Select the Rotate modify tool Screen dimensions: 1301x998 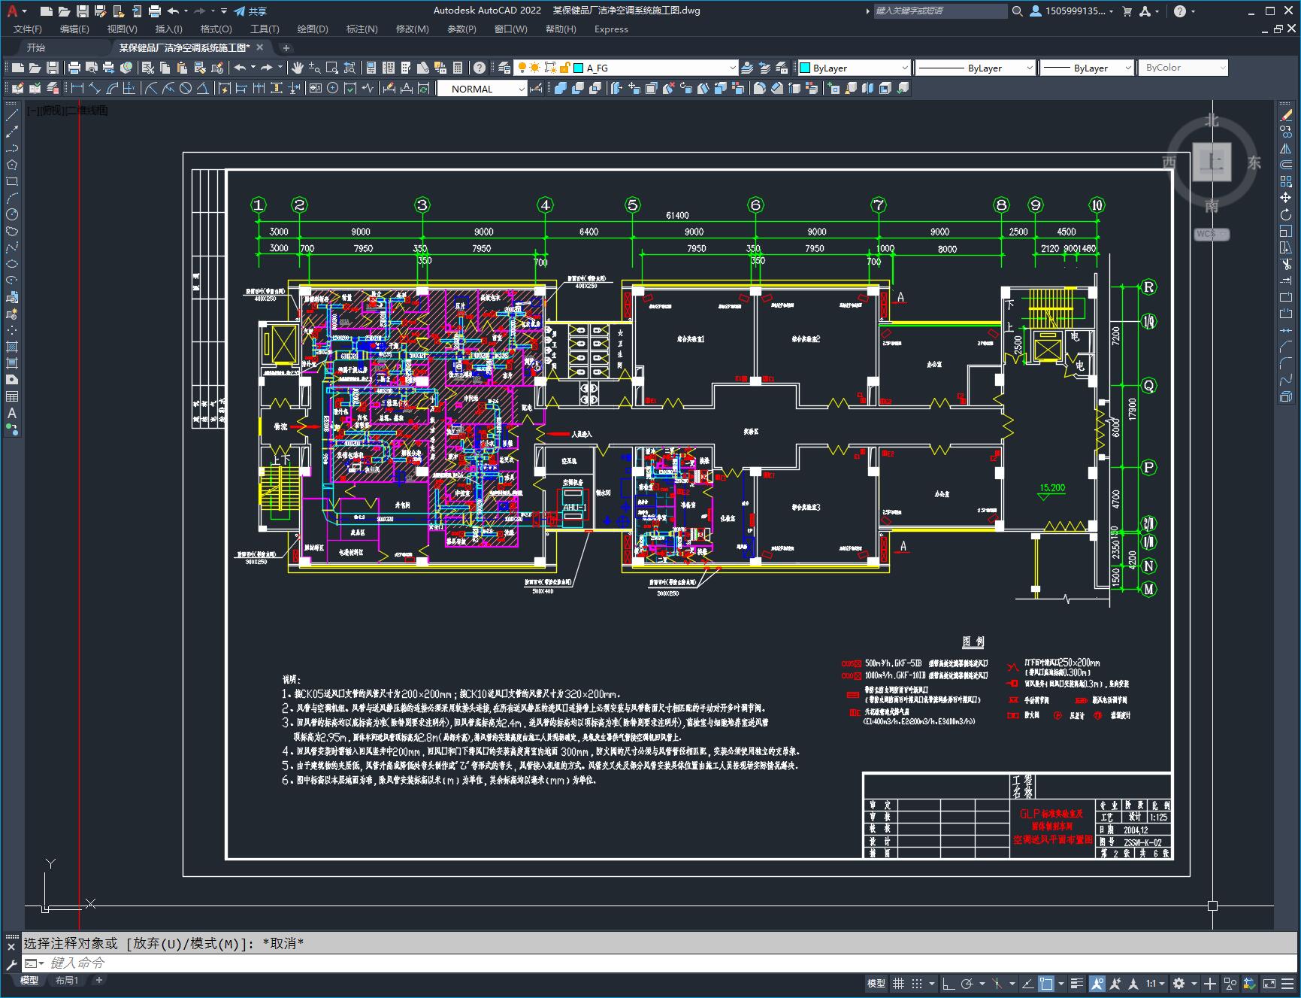click(1286, 214)
